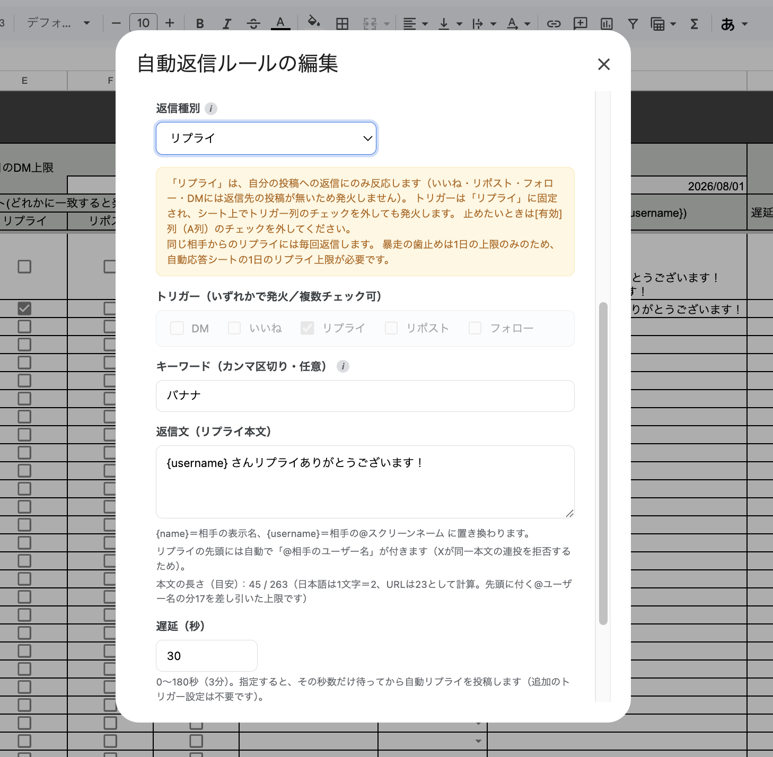Screen dimensions: 773x757
Task: Tick the first unchecked box under リプライ column
Action: point(24,267)
